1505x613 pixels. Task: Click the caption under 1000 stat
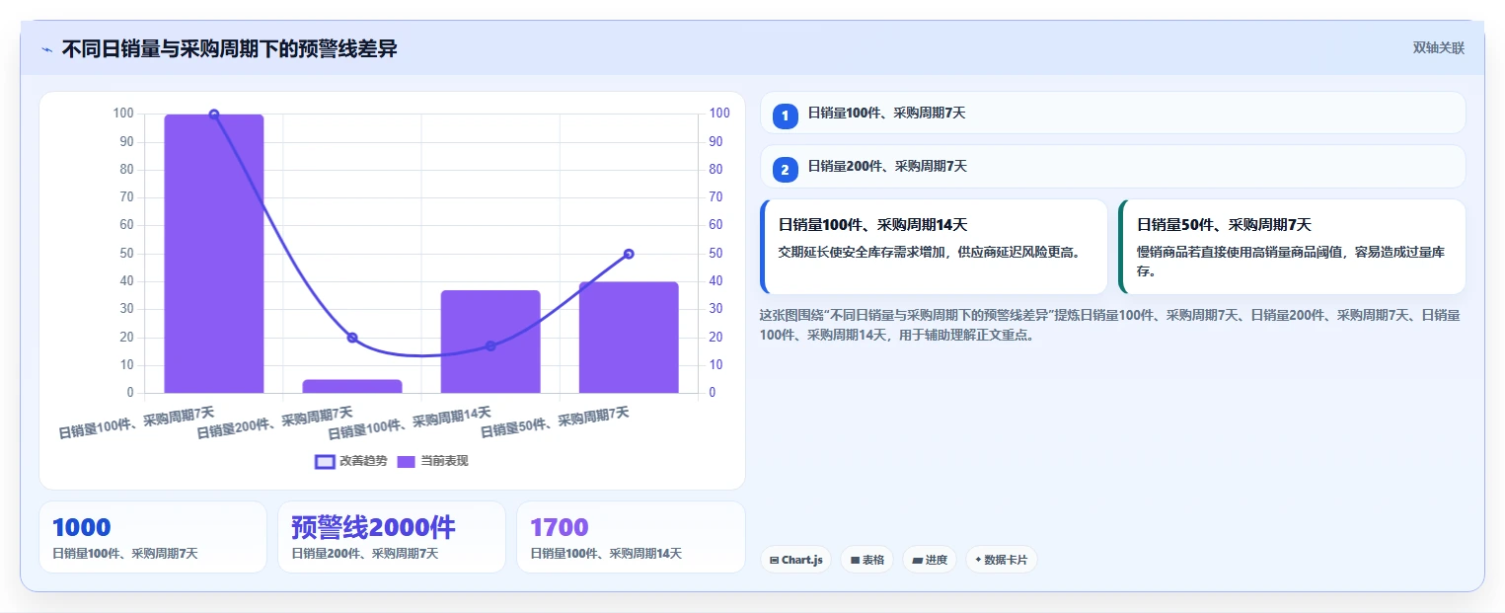click(x=125, y=554)
